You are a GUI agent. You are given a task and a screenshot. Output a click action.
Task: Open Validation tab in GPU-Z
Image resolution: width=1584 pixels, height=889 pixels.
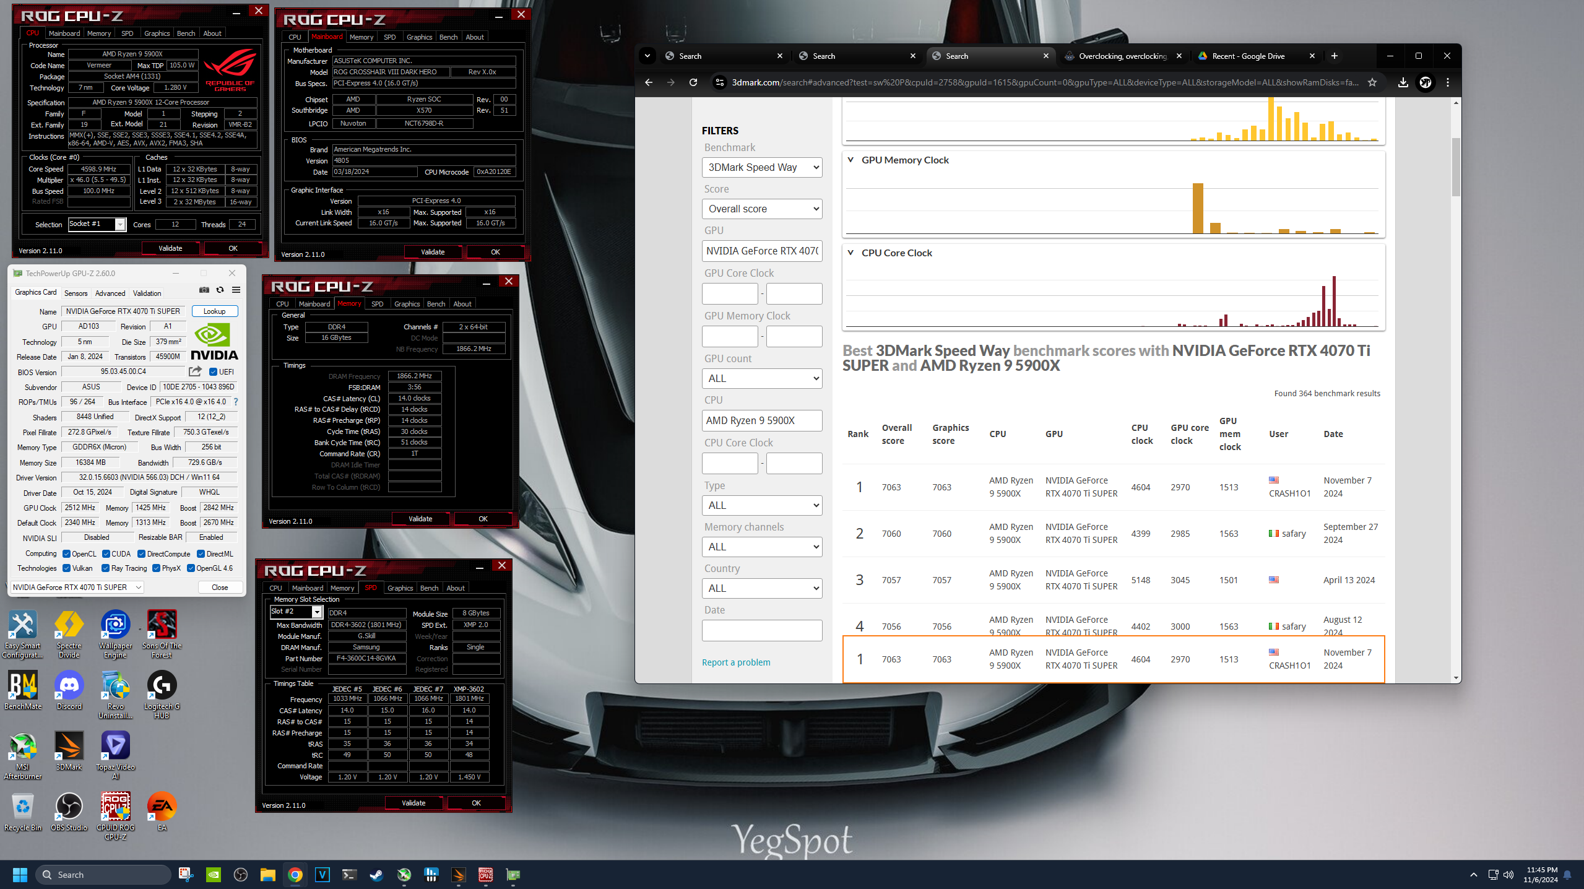pyautogui.click(x=147, y=293)
